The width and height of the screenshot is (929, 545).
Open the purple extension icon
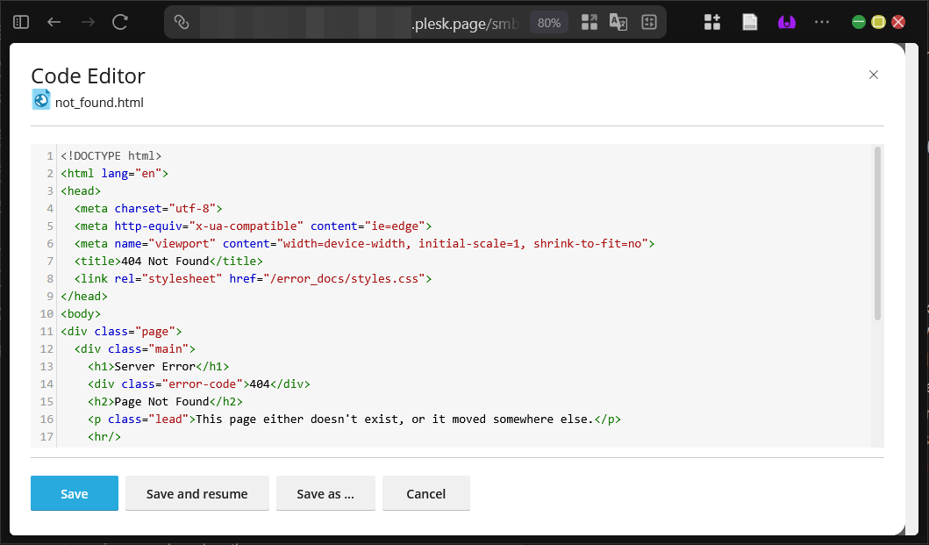pos(787,23)
